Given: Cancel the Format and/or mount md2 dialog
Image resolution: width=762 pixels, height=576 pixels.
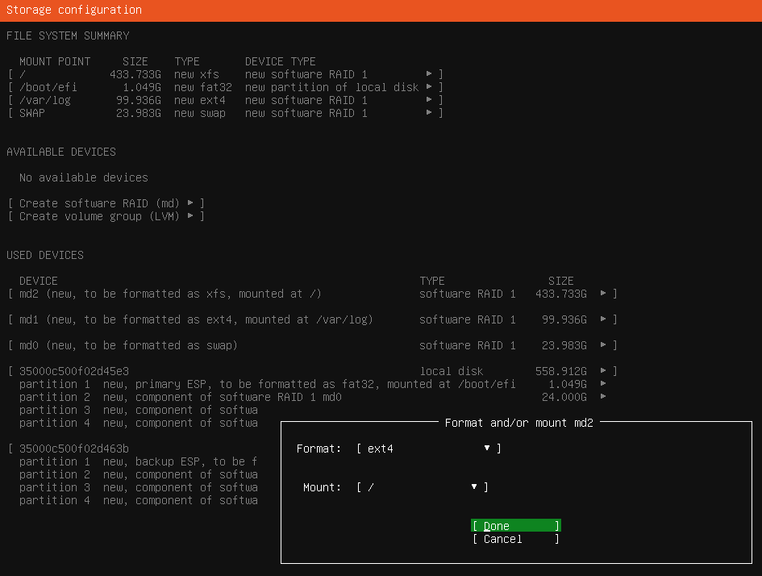Looking at the screenshot, I should pyautogui.click(x=515, y=539).
